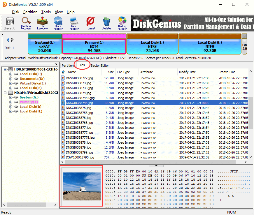The image size is (254, 215).
Task: Open the File Recovery tool
Action: 42,23
